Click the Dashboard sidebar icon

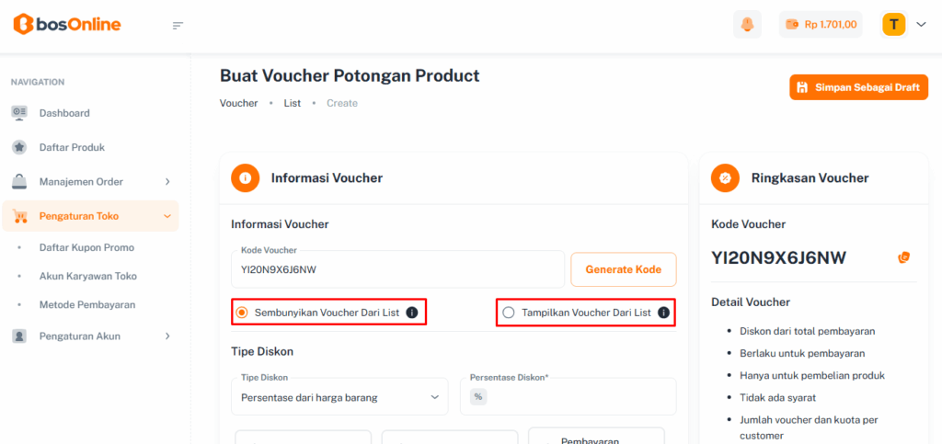click(19, 113)
